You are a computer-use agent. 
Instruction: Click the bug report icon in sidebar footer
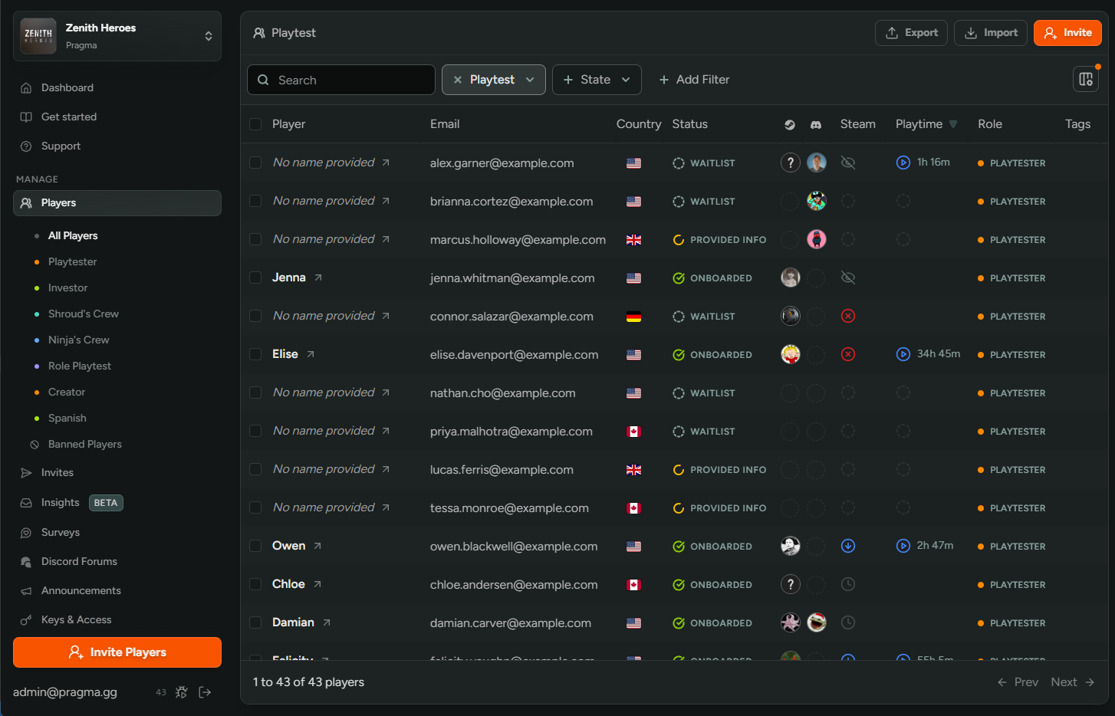tap(182, 692)
